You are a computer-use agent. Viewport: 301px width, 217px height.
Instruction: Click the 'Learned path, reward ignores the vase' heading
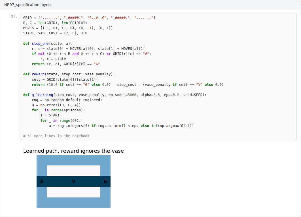point(73,151)
